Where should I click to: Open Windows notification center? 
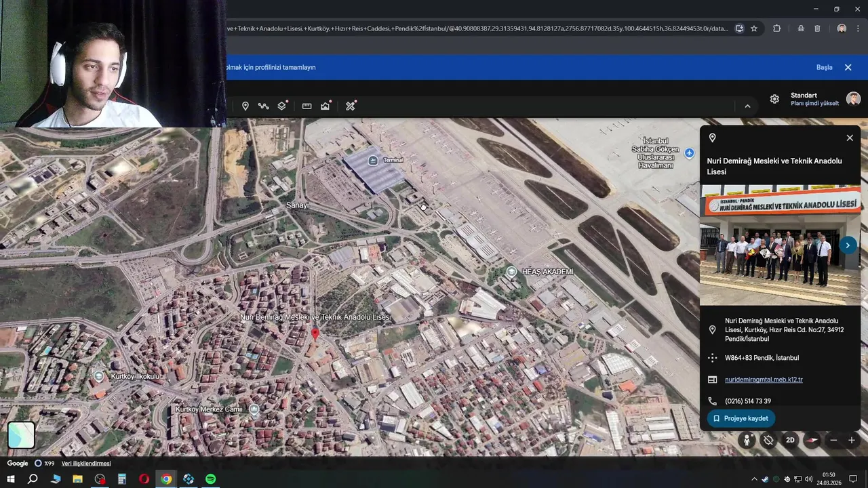click(x=853, y=479)
